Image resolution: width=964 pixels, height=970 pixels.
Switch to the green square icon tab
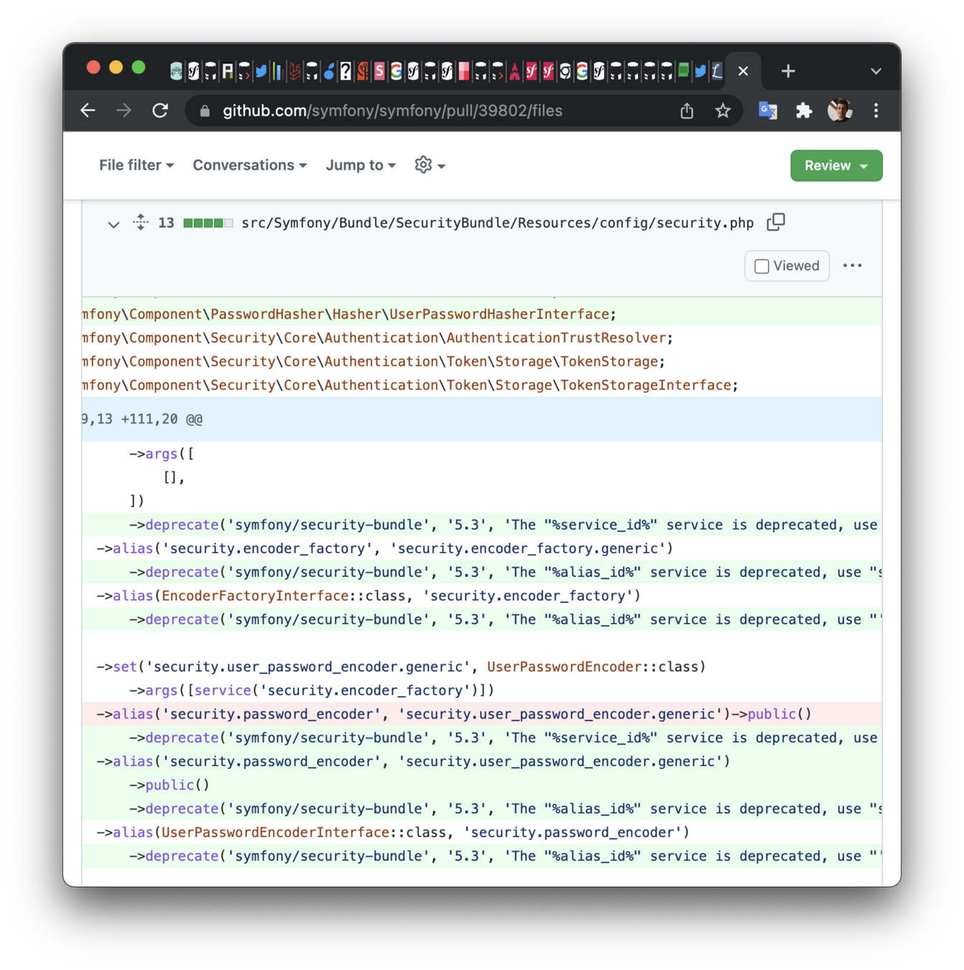click(x=683, y=71)
